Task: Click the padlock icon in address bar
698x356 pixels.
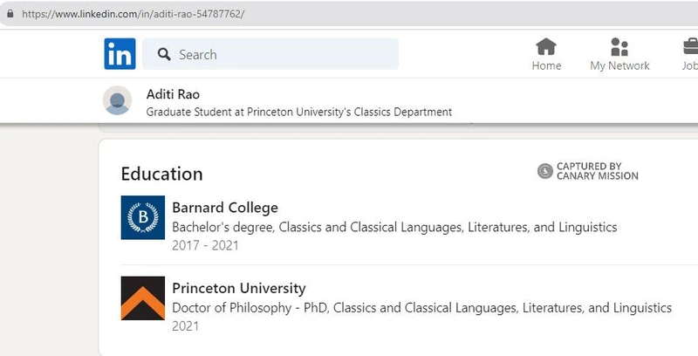Action: pyautogui.click(x=10, y=14)
